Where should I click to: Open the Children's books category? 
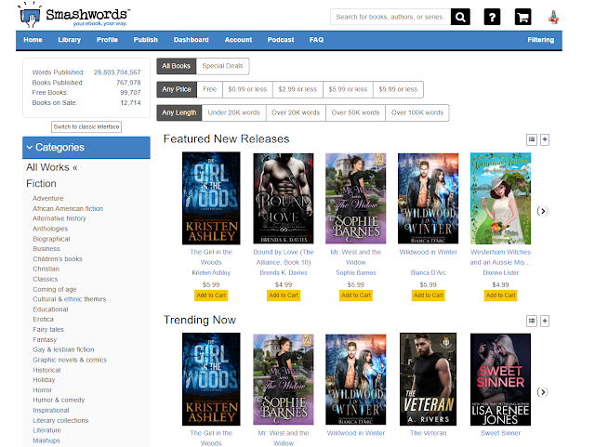coord(58,259)
